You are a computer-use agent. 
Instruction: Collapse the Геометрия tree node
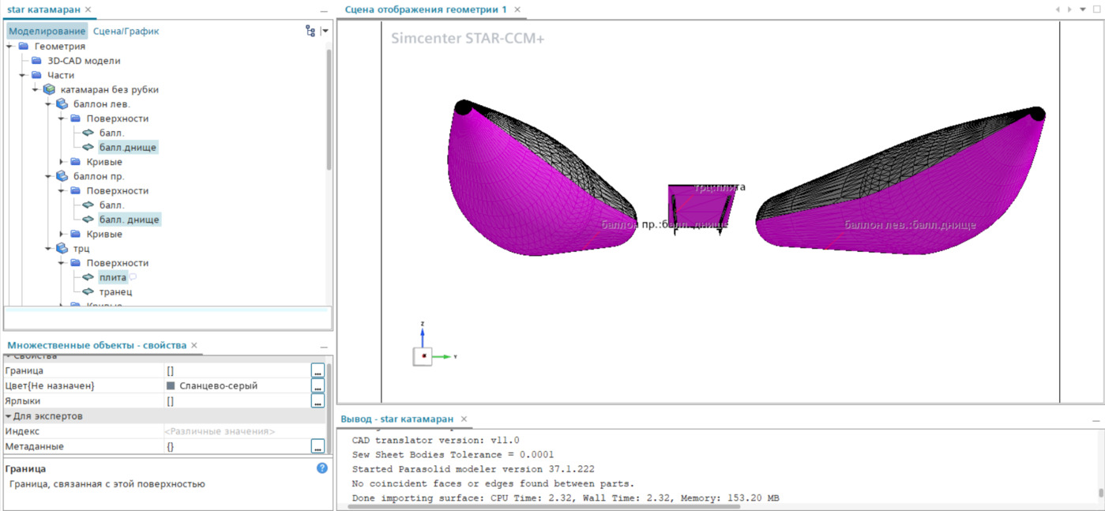point(10,47)
